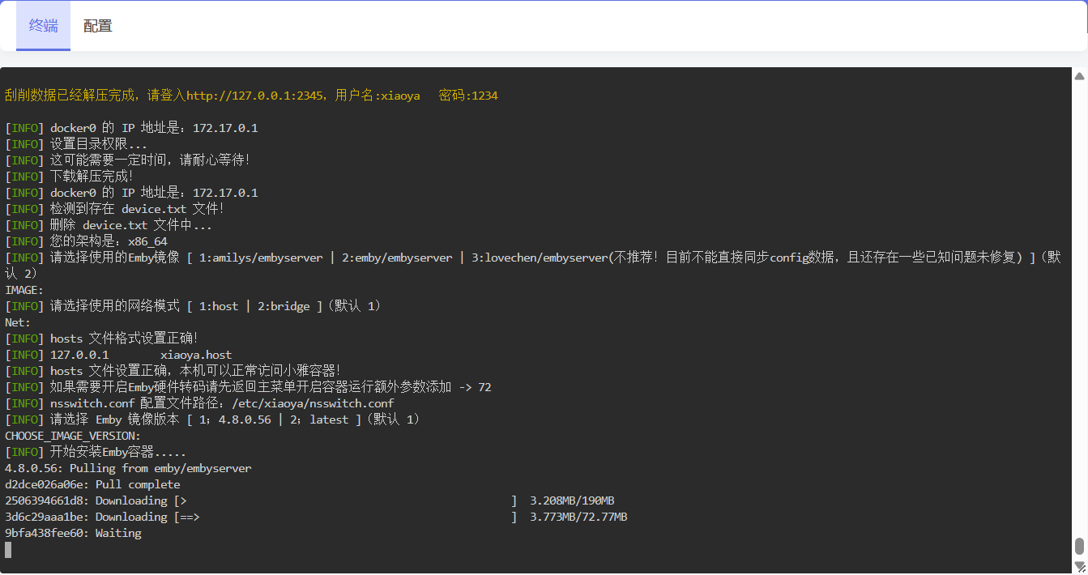The width and height of the screenshot is (1088, 575).
Task: Click the '下载解压完成!' line
Action: [69, 177]
